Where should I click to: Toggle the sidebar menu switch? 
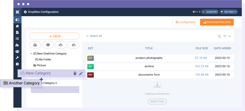(x=17, y=20)
